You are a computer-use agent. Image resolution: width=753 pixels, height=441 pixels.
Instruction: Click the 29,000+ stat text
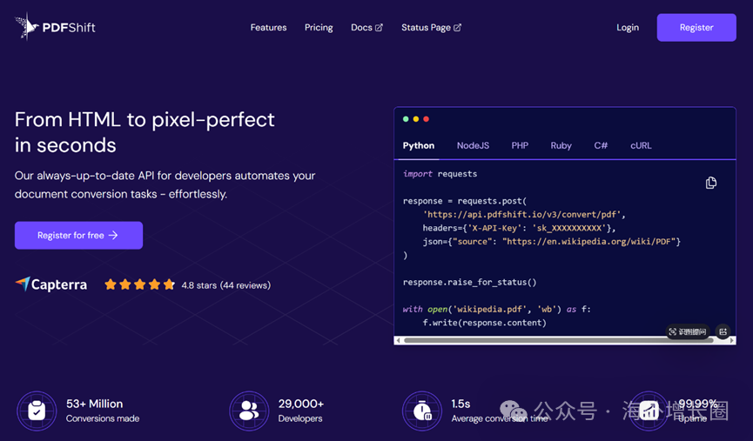(x=301, y=404)
